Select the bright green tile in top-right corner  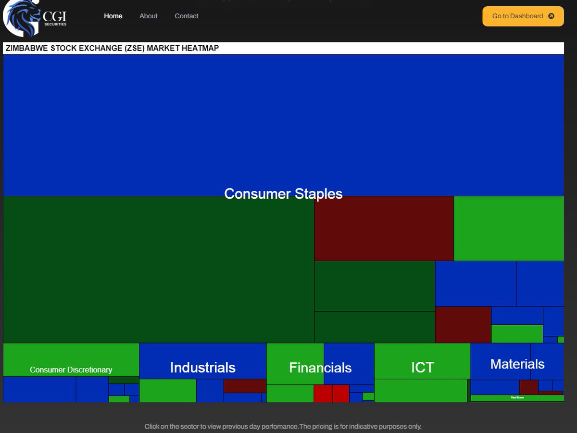click(x=510, y=228)
